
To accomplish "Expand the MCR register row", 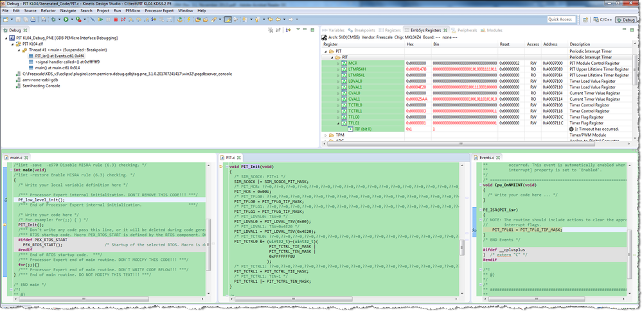I will pyautogui.click(x=339, y=63).
